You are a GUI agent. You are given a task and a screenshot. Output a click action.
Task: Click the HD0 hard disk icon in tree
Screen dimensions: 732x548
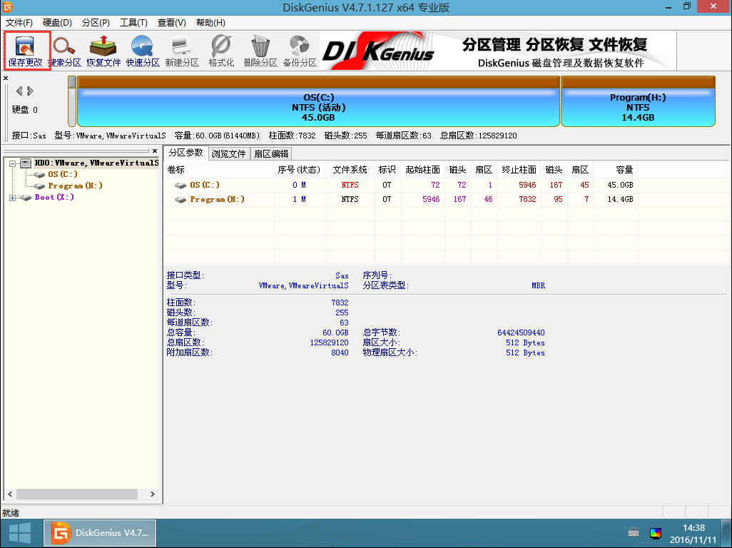[26, 163]
